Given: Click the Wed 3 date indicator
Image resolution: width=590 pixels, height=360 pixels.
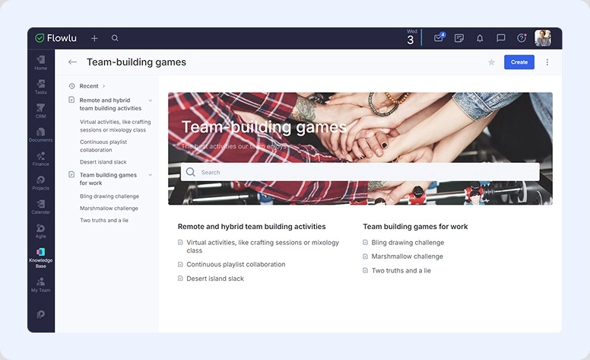Looking at the screenshot, I should (411, 37).
